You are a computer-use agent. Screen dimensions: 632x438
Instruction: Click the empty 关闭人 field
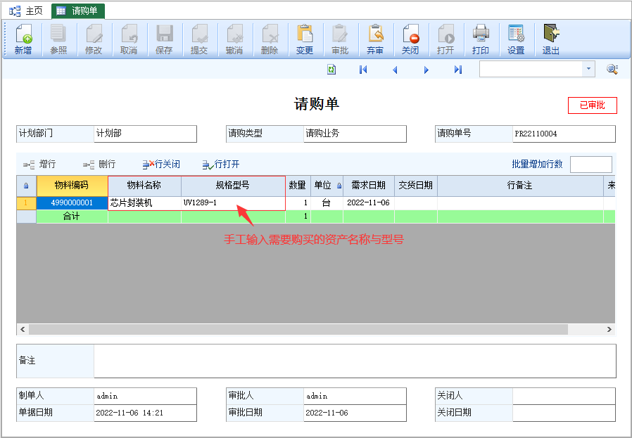click(564, 396)
